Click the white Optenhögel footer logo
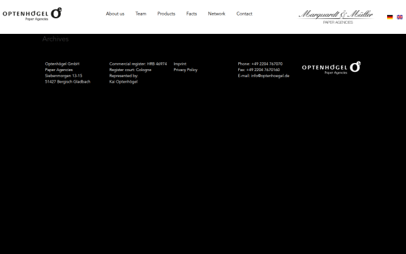 coord(331,68)
